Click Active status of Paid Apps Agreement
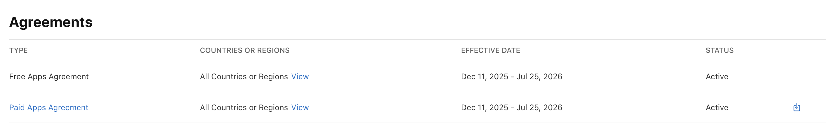 (717, 107)
